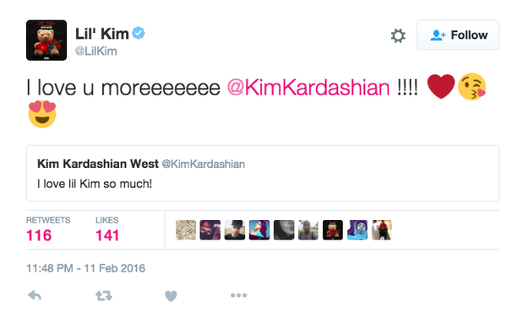Open the three-dot more options menu

(x=238, y=295)
